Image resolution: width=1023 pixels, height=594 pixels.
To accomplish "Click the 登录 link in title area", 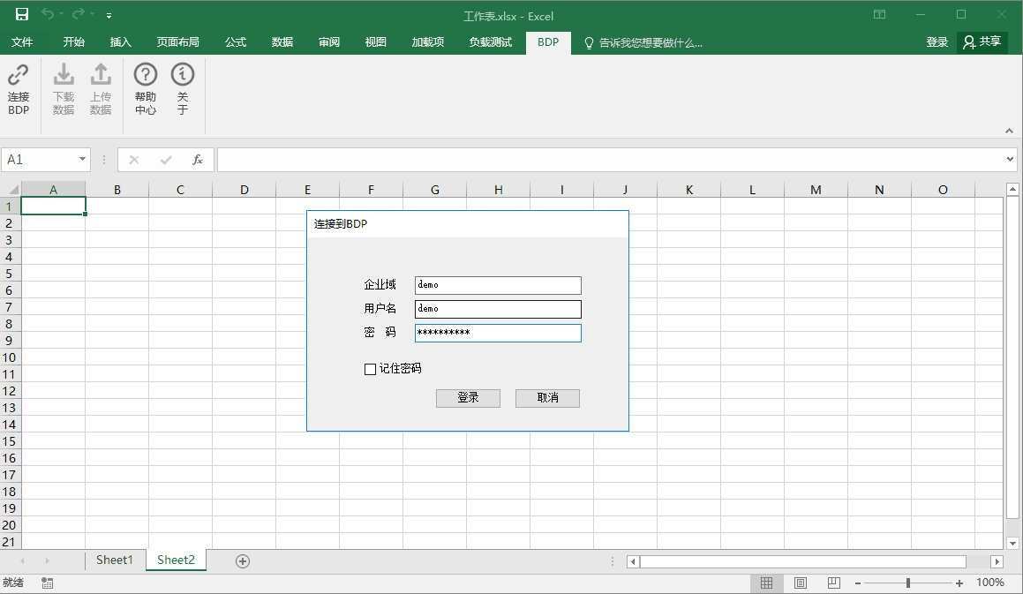I will (936, 42).
